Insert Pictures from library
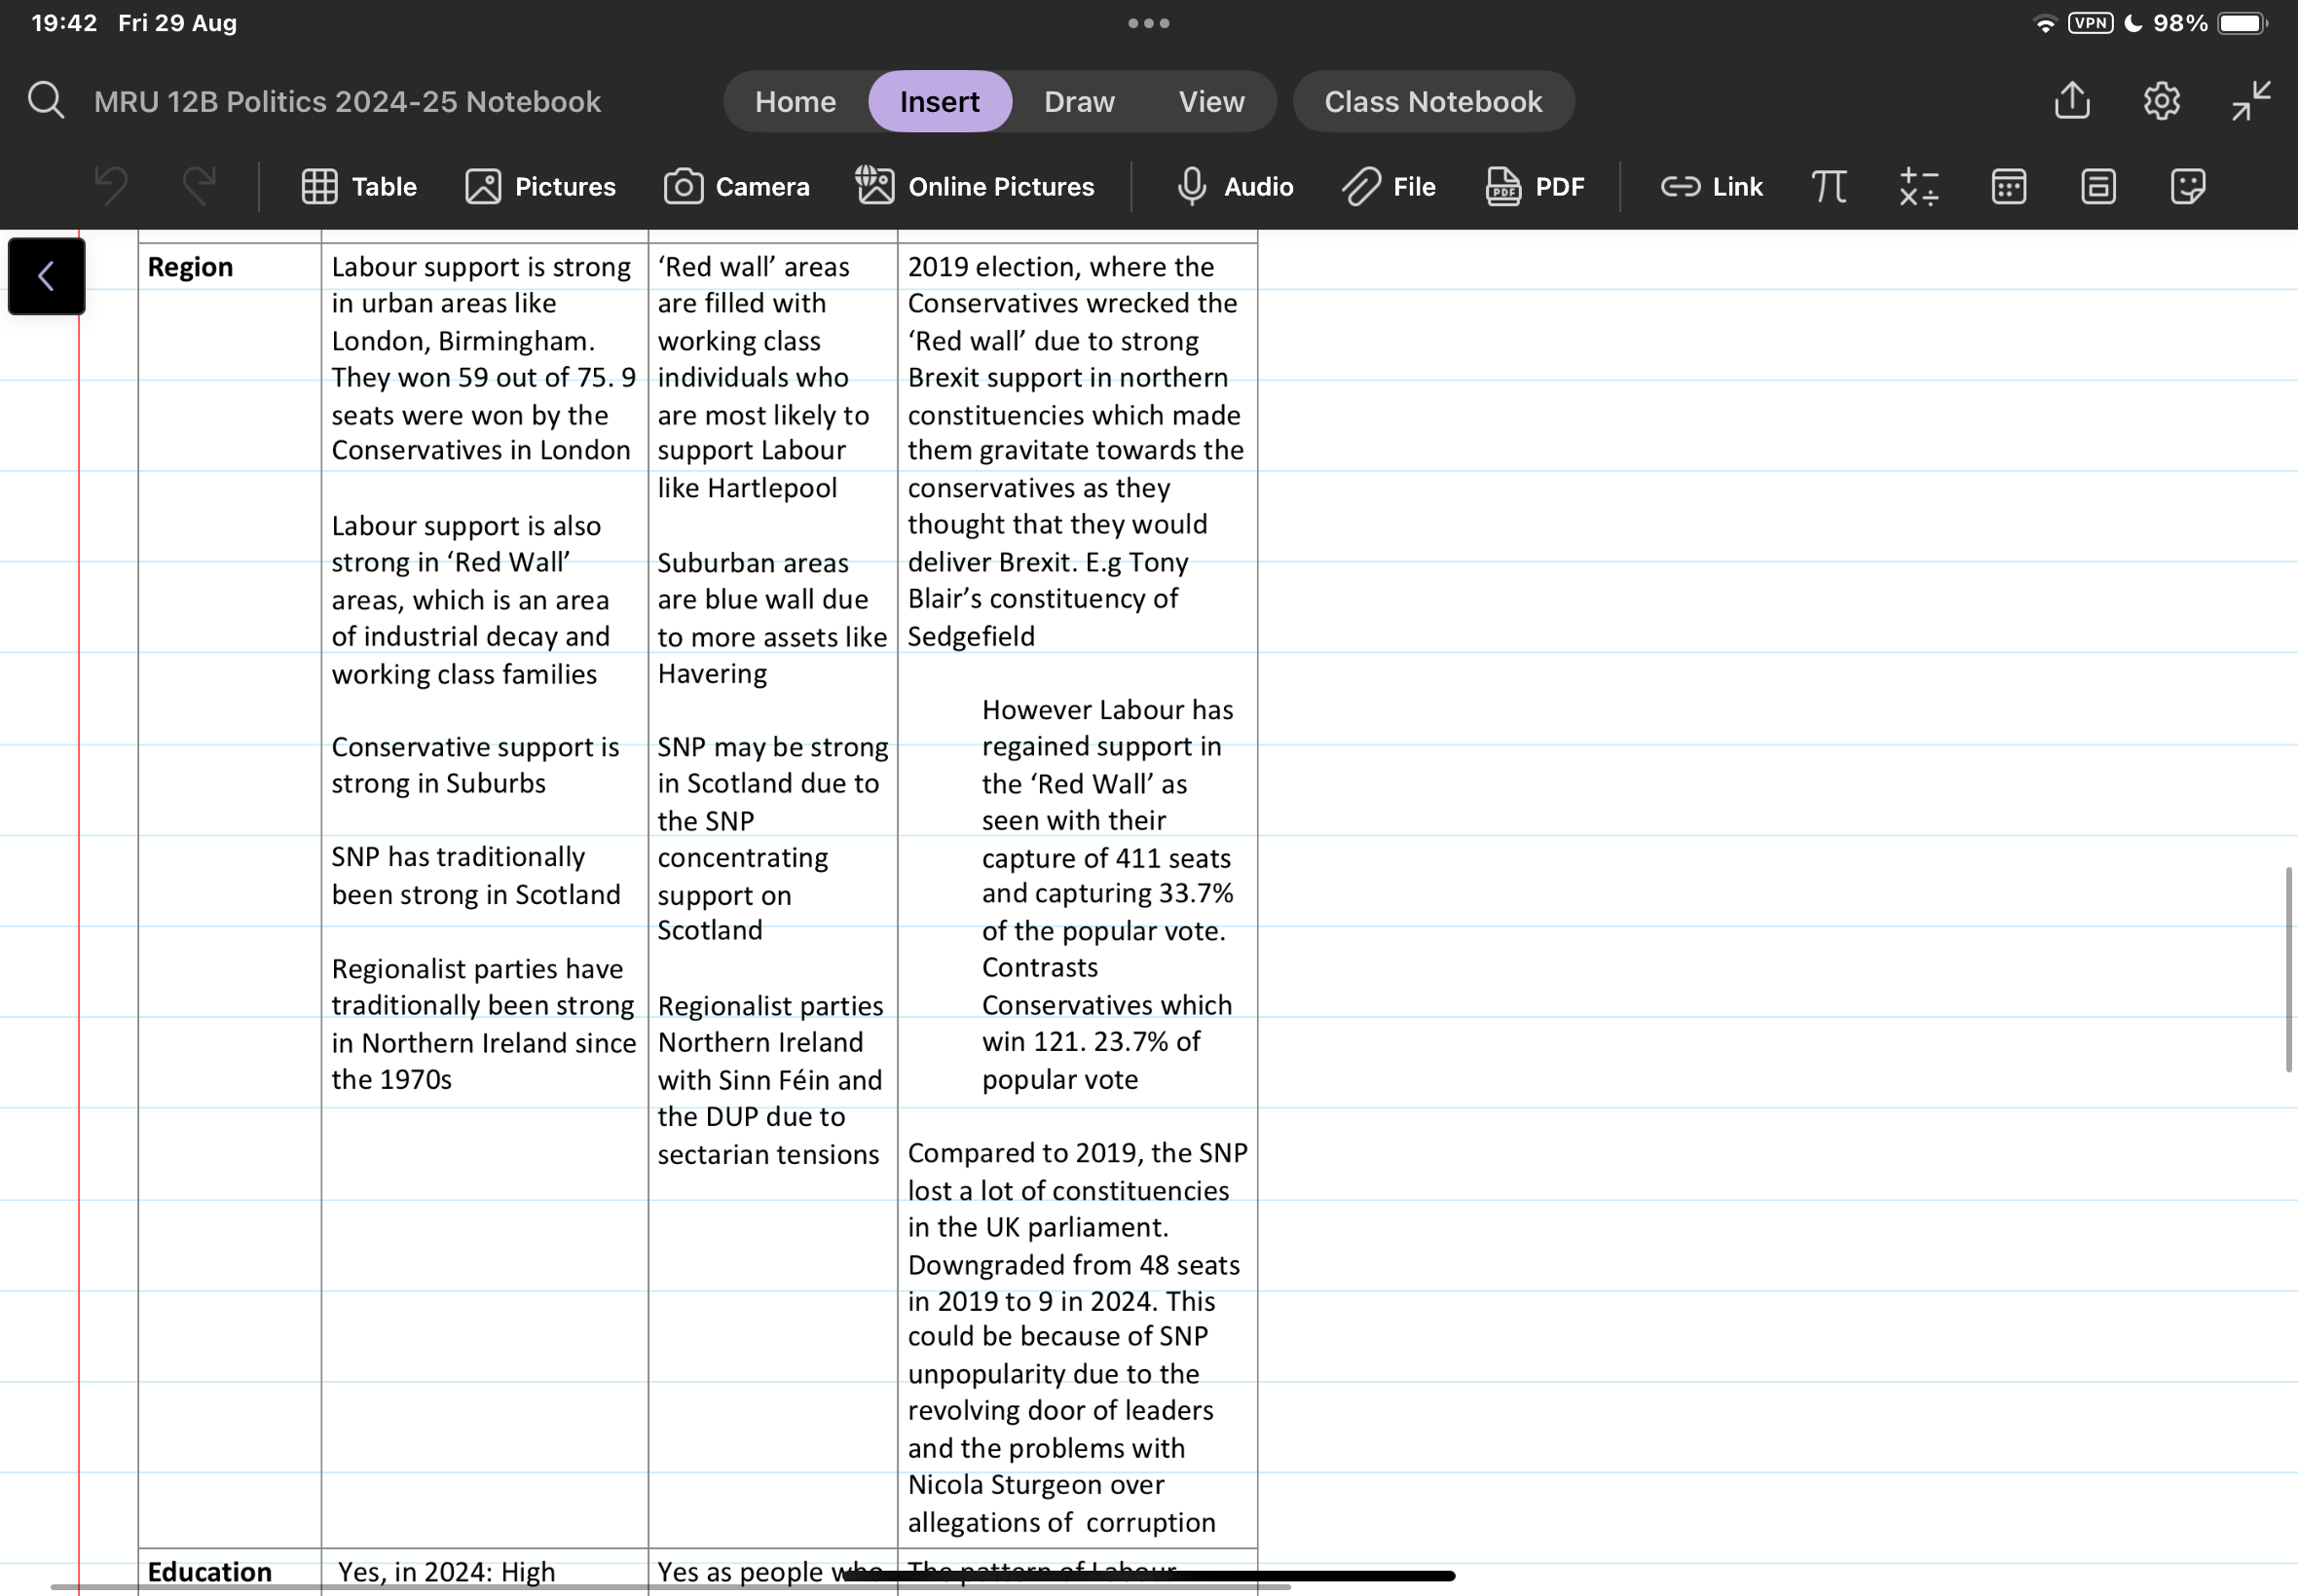This screenshot has width=2298, height=1596. (x=540, y=187)
